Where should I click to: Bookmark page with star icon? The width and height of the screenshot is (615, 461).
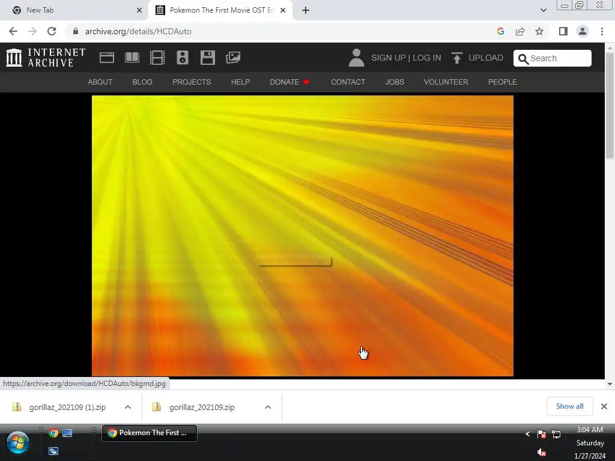pyautogui.click(x=539, y=31)
